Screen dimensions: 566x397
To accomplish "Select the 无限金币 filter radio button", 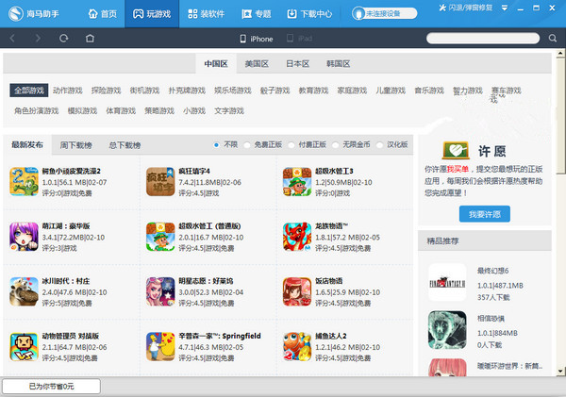I will pos(338,144).
